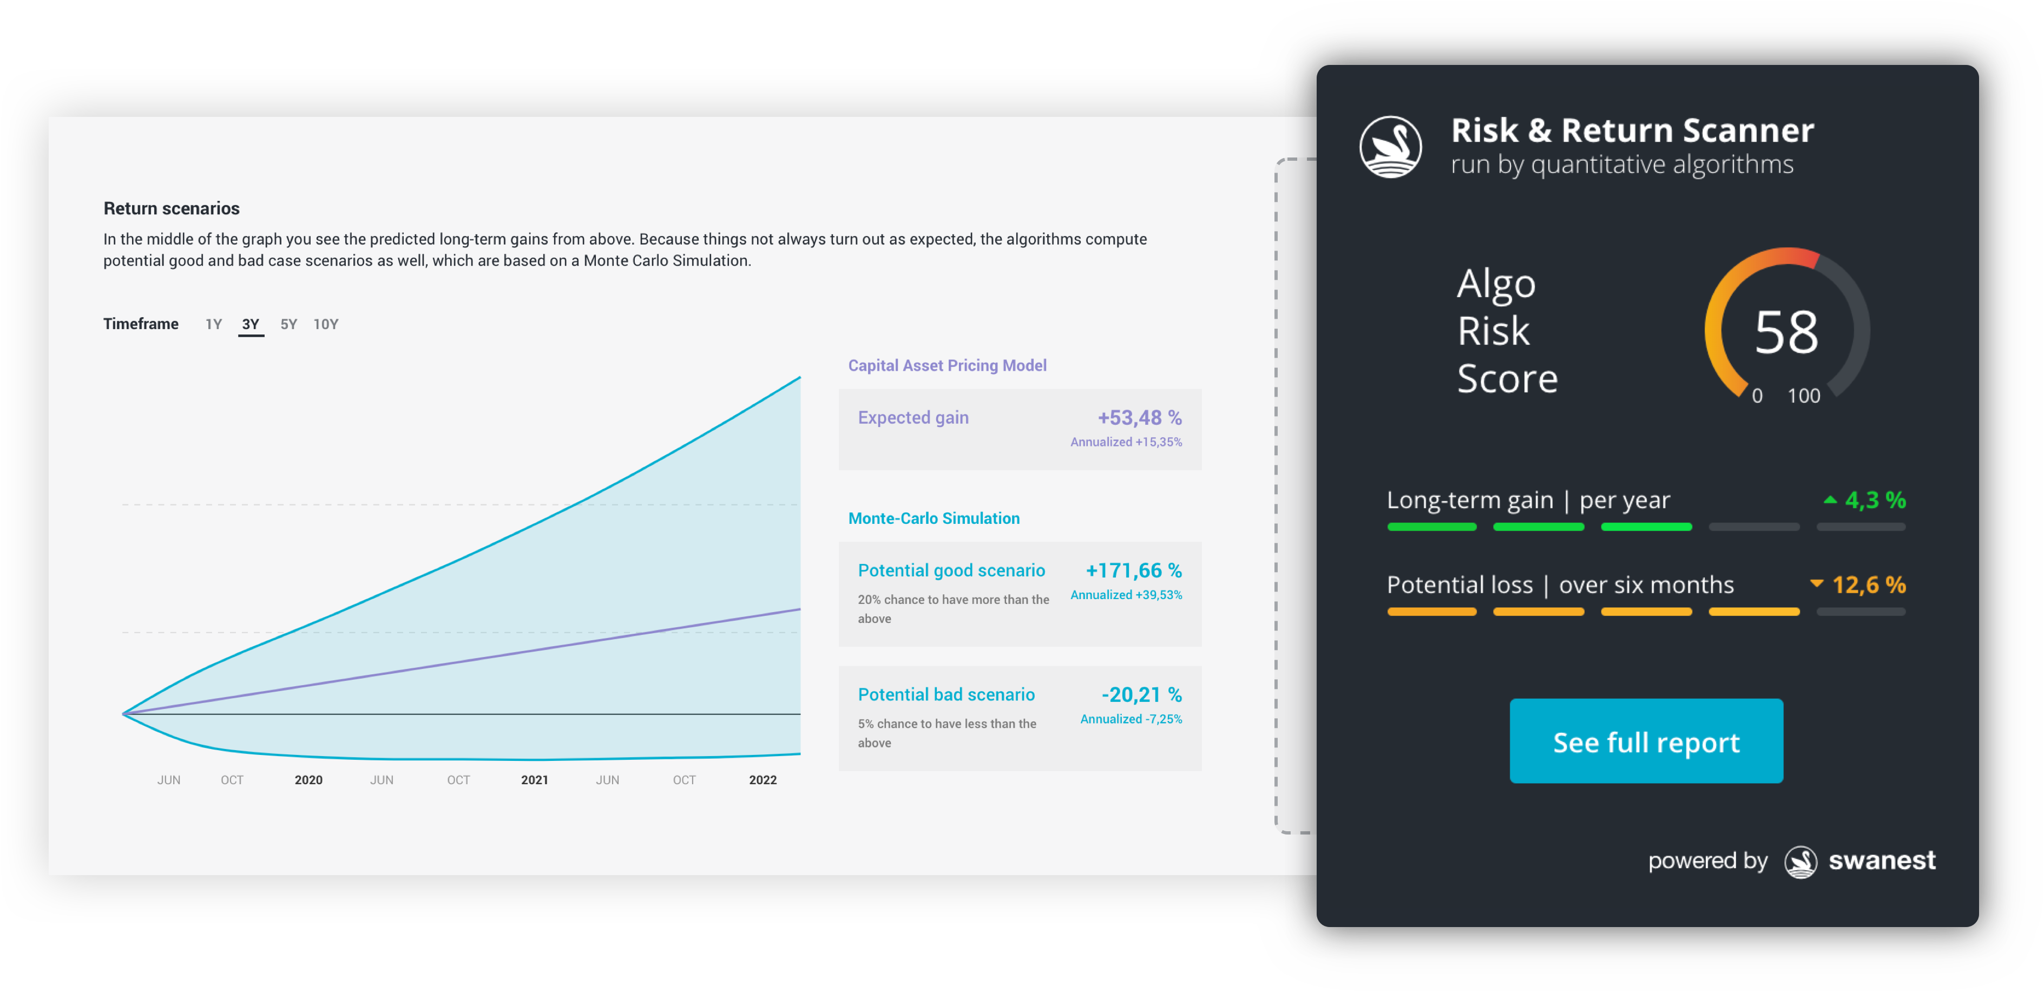Click the Monte-Carlo Simulation heading

pos(933,518)
